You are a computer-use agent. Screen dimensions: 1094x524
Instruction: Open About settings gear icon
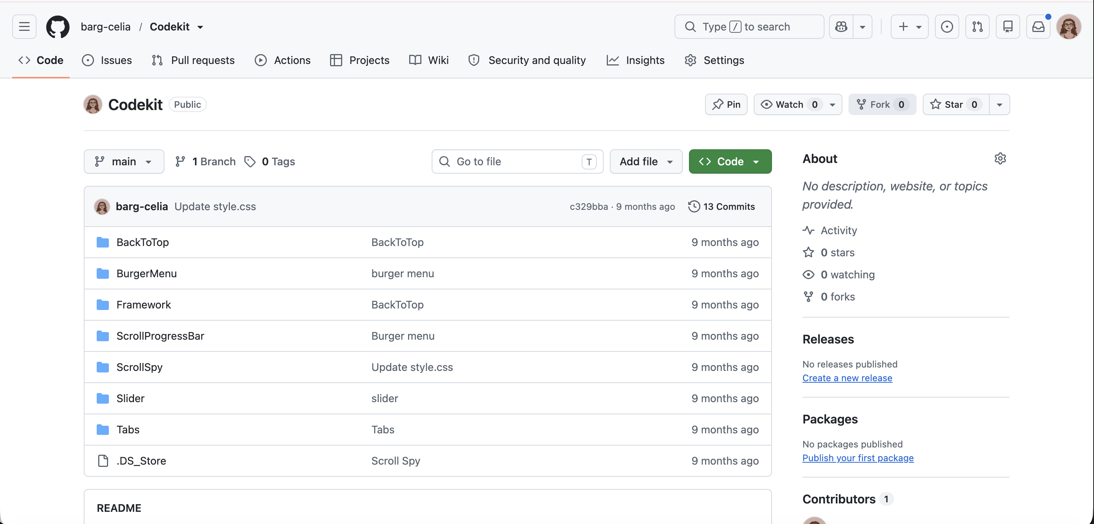[1000, 158]
